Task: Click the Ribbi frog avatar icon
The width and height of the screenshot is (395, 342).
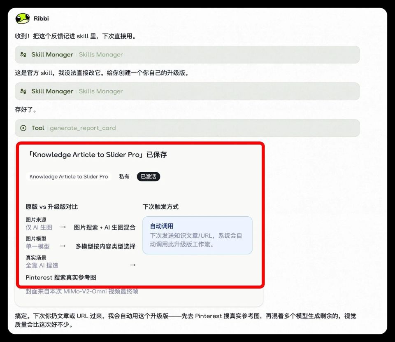Action: click(x=22, y=19)
